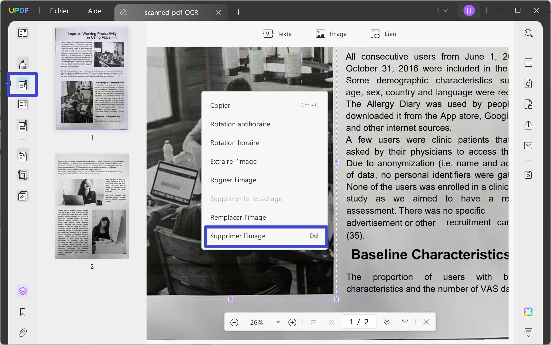551x345 pixels.
Task: Click the Crop Pages tool icon
Action: click(23, 175)
